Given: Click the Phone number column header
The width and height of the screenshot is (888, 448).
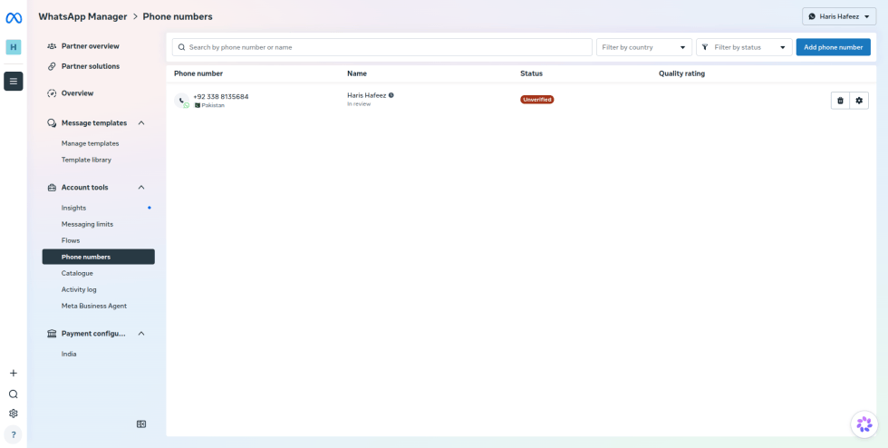Looking at the screenshot, I should click(198, 73).
